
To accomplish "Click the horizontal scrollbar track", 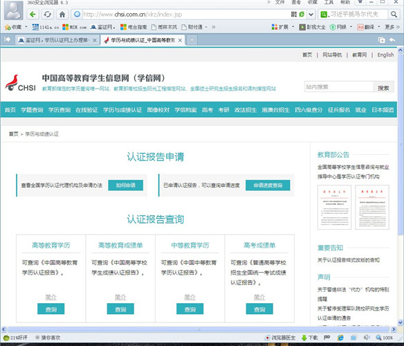I will pos(198,329).
